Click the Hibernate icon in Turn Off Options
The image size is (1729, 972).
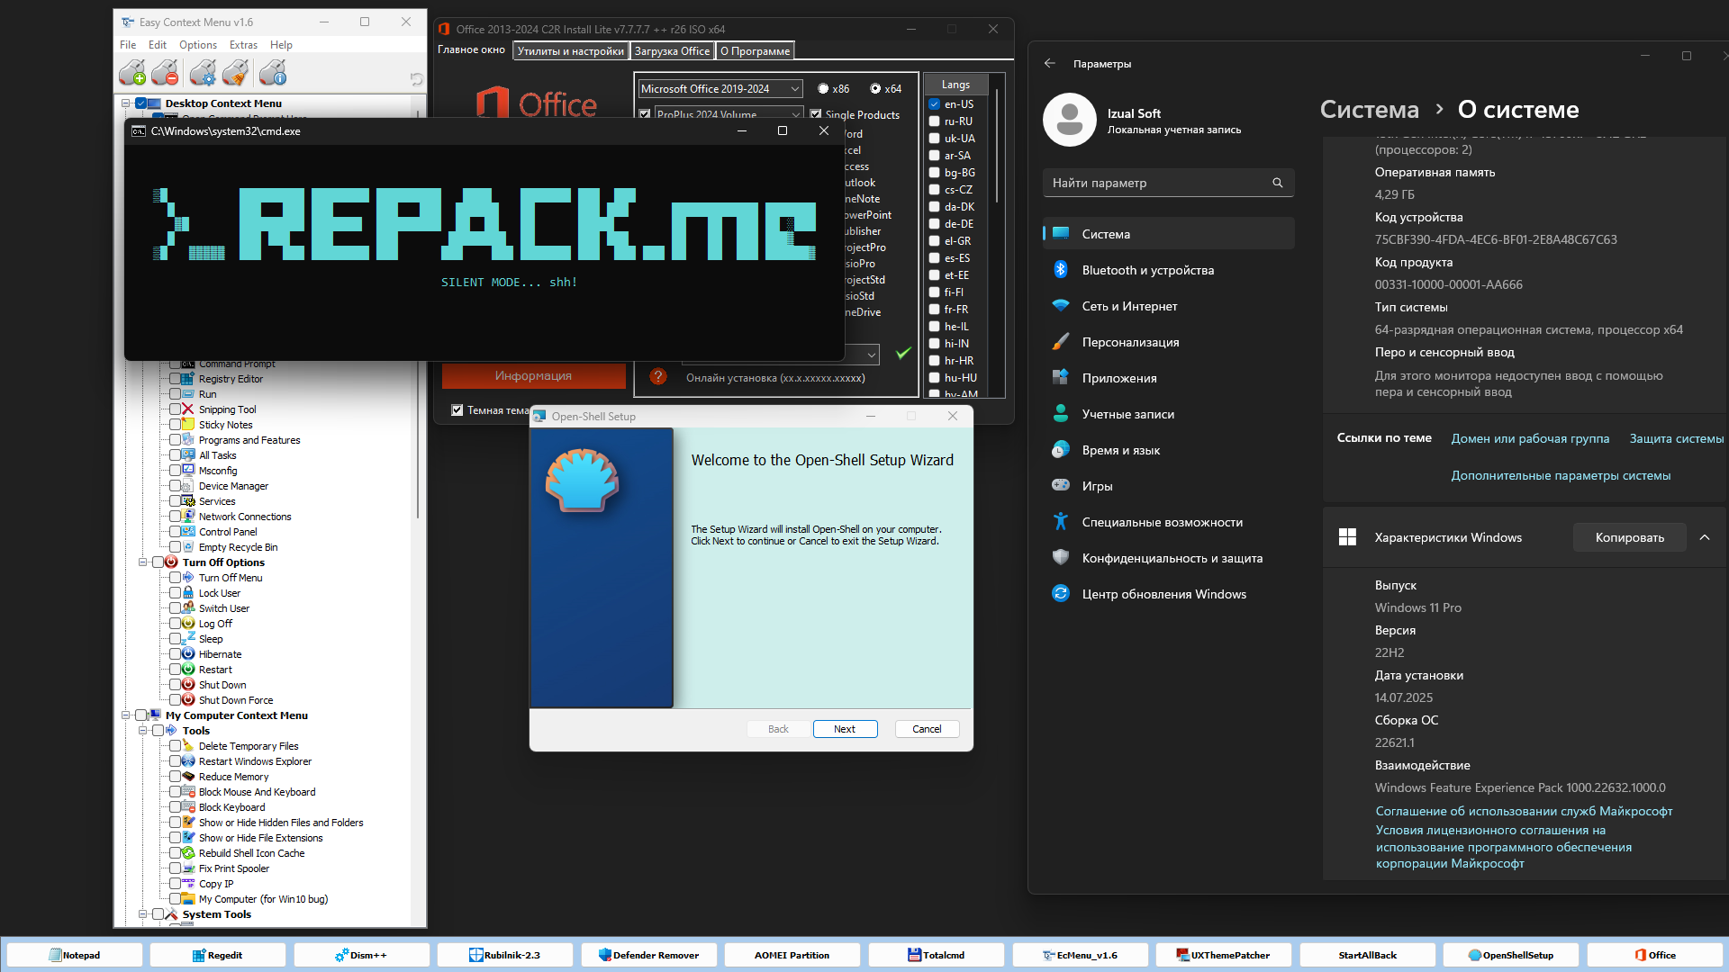(x=188, y=654)
